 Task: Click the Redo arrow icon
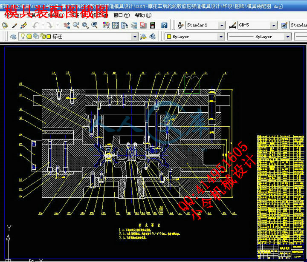49,26
